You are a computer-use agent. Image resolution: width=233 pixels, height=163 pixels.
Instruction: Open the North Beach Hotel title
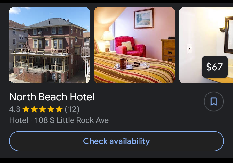[x=52, y=97]
